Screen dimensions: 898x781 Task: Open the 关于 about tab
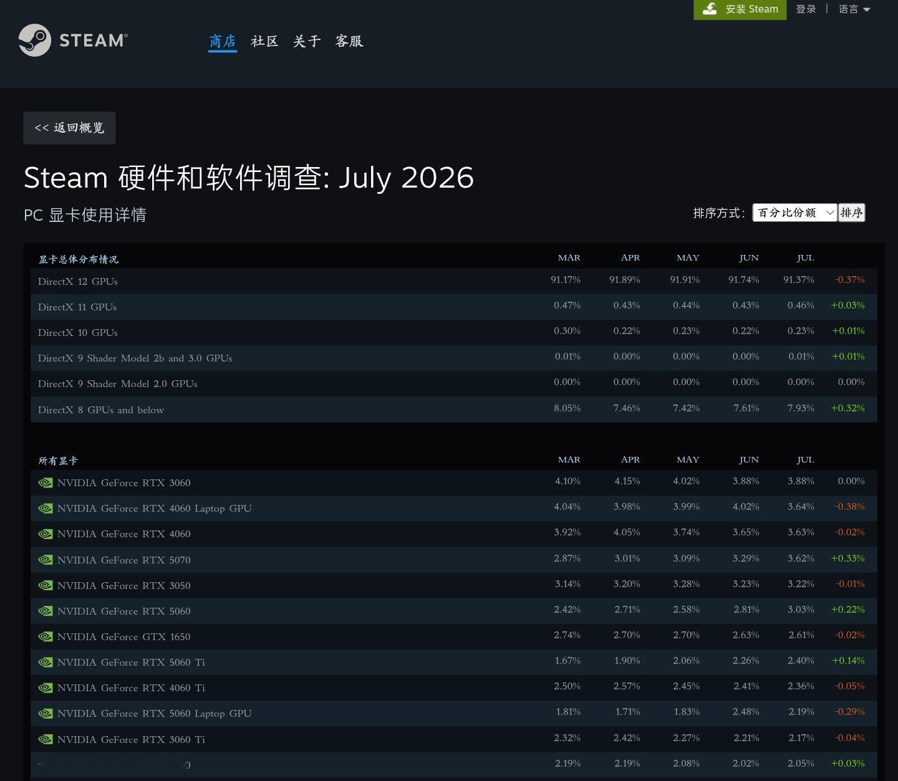point(307,41)
